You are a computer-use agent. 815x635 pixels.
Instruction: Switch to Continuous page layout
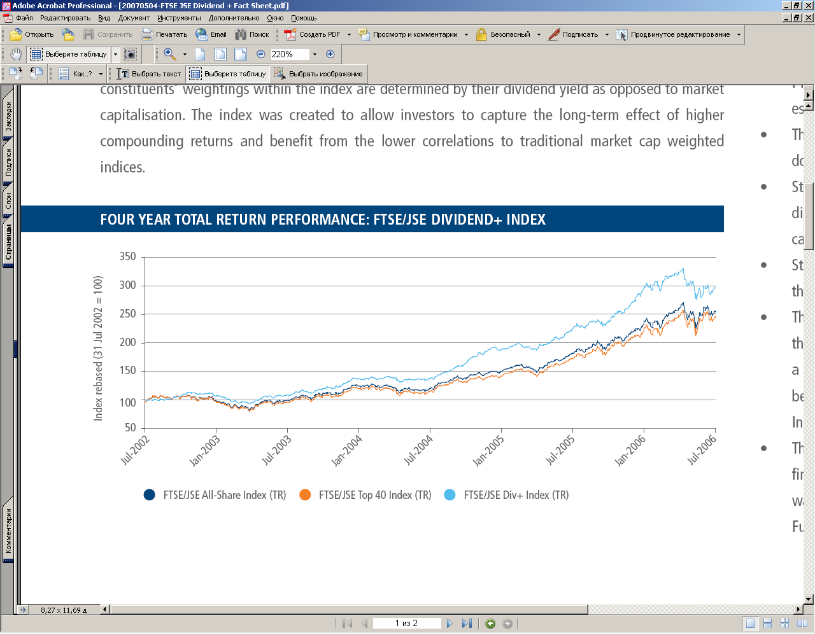(768, 624)
